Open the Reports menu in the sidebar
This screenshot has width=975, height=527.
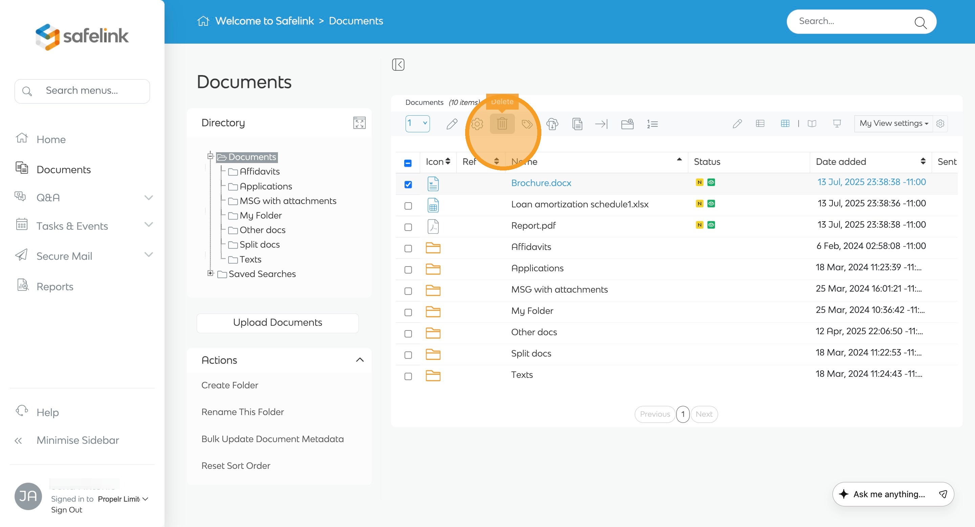coord(55,287)
